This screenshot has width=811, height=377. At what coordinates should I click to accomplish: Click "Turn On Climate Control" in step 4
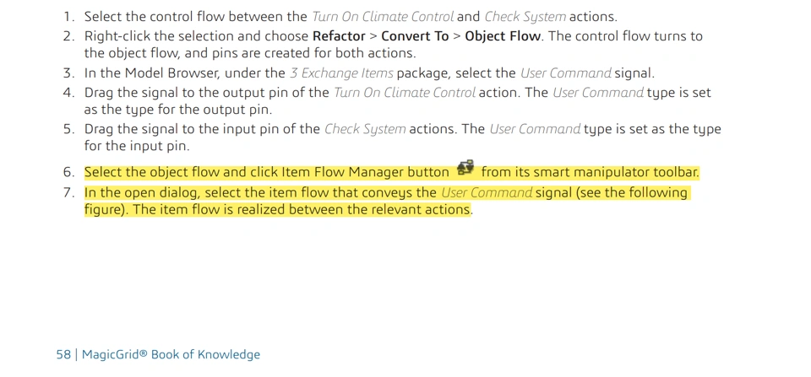click(404, 93)
